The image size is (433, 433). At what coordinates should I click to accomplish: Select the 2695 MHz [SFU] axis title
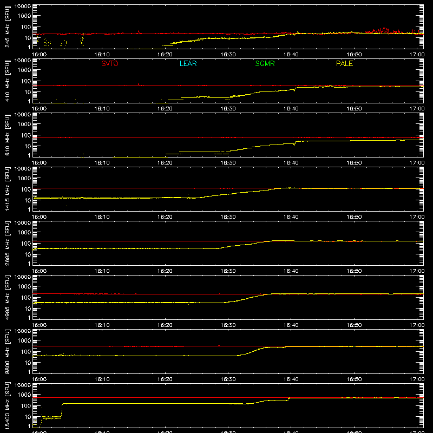(x=8, y=243)
